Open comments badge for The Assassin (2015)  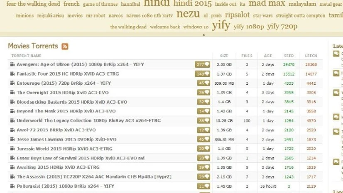coord(203,177)
